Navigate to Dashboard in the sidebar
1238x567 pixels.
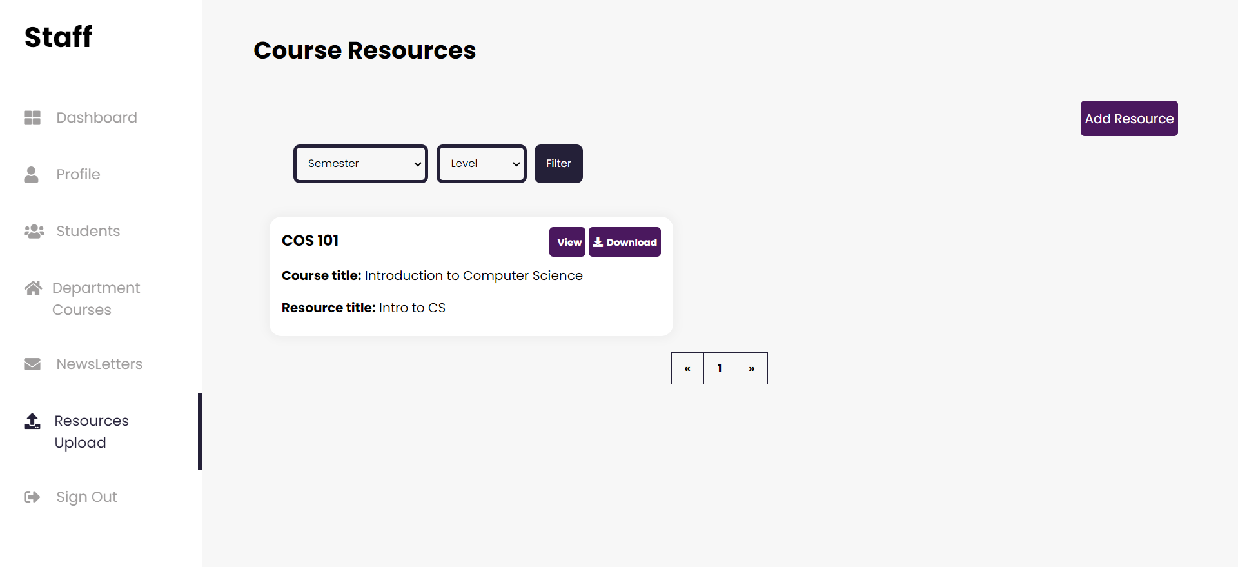(x=97, y=117)
